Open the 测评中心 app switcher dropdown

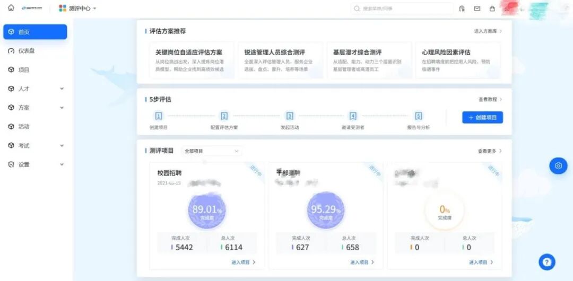pos(77,8)
